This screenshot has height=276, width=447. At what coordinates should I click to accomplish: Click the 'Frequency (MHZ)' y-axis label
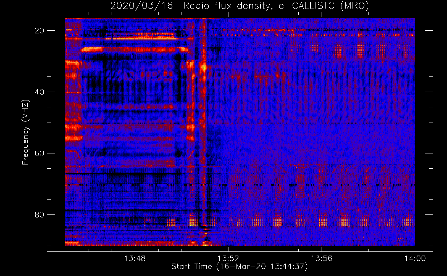[25, 132]
